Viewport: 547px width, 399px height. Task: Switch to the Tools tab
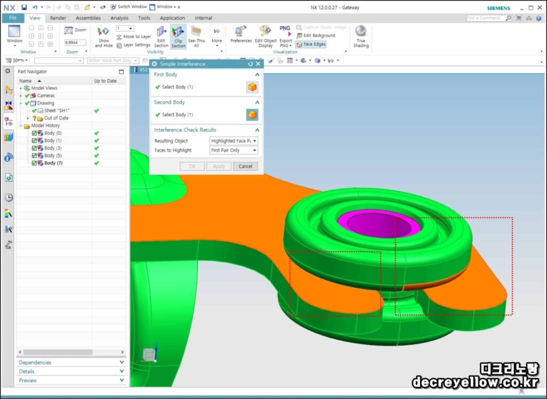144,18
